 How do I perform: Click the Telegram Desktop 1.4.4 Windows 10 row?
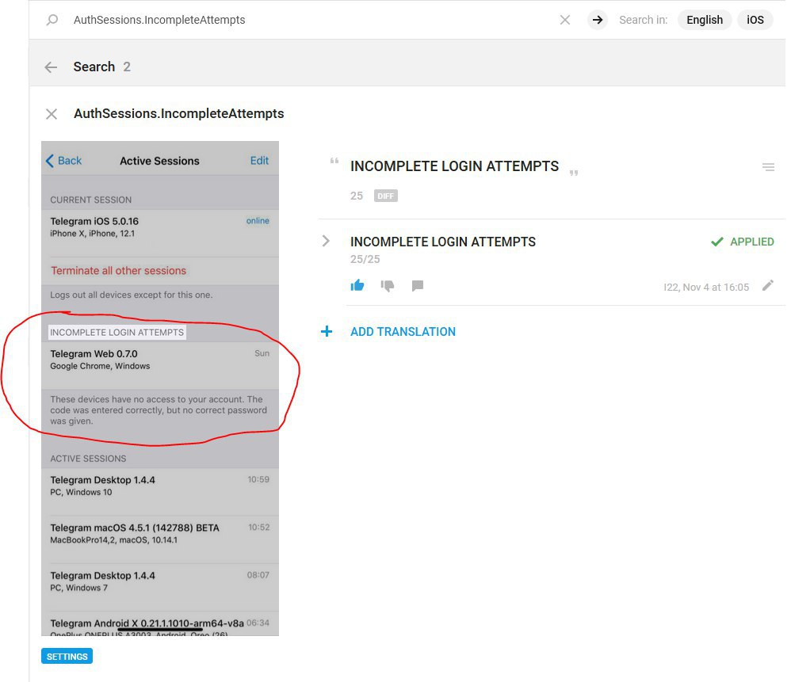point(160,491)
